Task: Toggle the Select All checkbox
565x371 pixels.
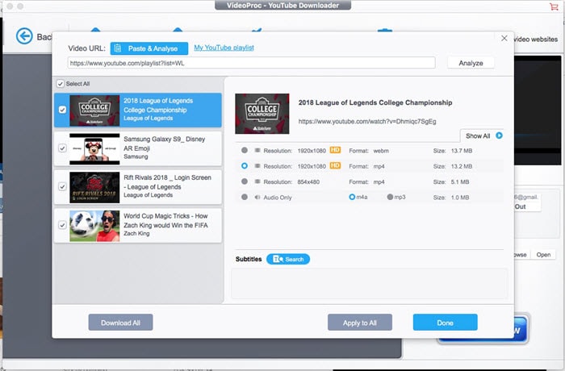Action: pos(61,84)
